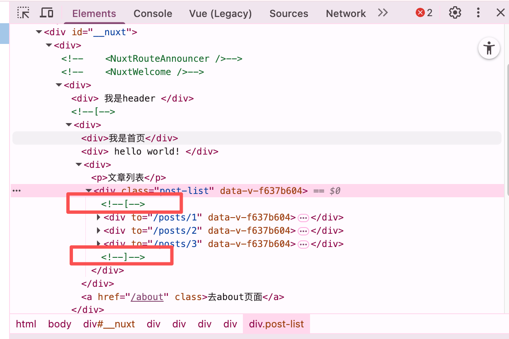Toggle the device toolbar icon

click(46, 13)
